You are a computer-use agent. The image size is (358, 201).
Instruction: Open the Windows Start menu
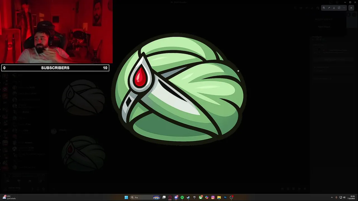126,197
